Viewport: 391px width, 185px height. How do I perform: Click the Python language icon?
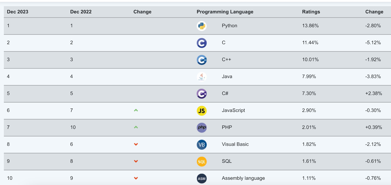tap(202, 25)
